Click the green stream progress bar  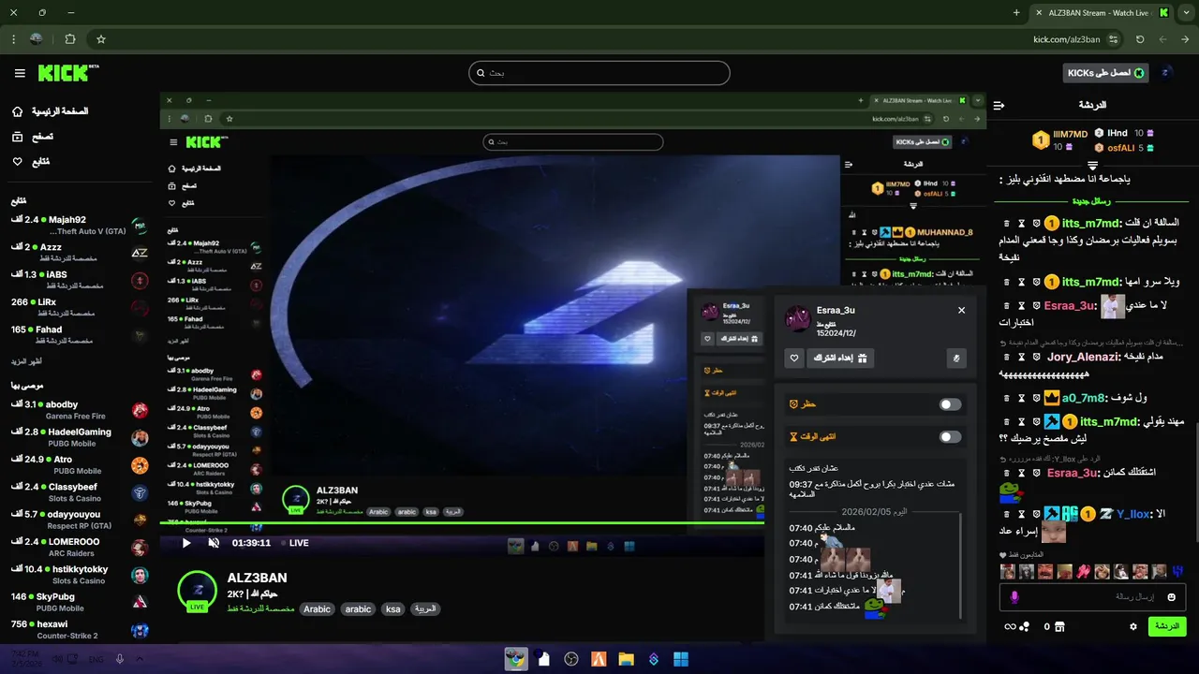(x=462, y=523)
